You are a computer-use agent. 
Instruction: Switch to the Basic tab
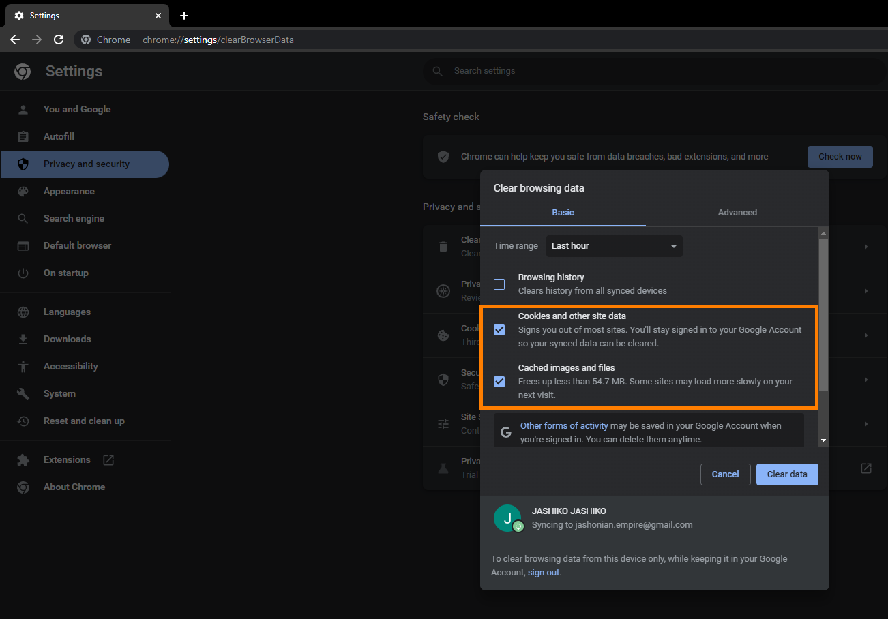click(x=563, y=212)
